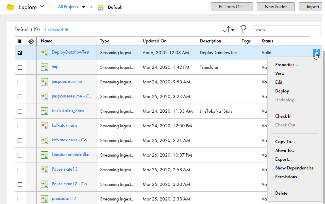Click the streaming ingestion icon beside jmspauseresume
The image size is (325, 204).
coord(44,82)
